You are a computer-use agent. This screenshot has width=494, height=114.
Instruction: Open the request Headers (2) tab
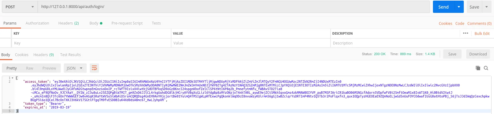[x=68, y=23]
